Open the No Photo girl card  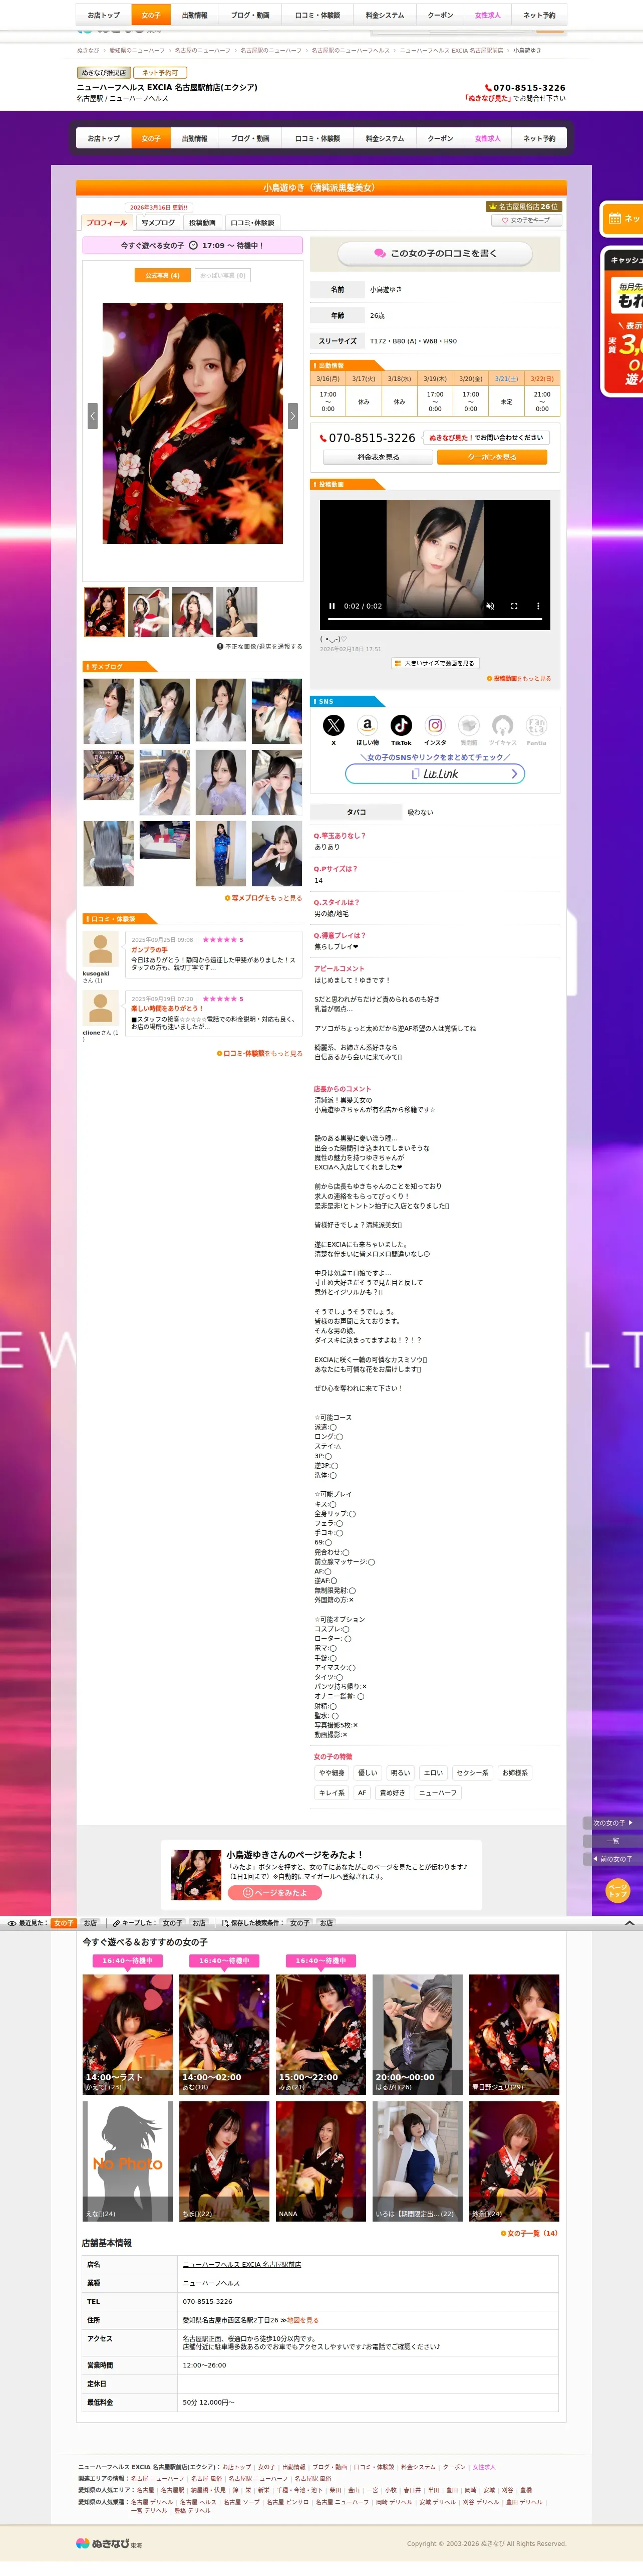tap(128, 2161)
